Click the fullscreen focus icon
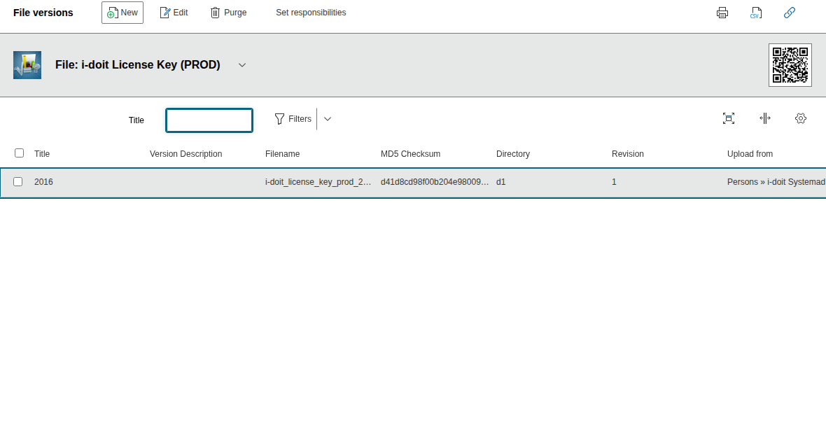826x448 pixels. point(729,118)
